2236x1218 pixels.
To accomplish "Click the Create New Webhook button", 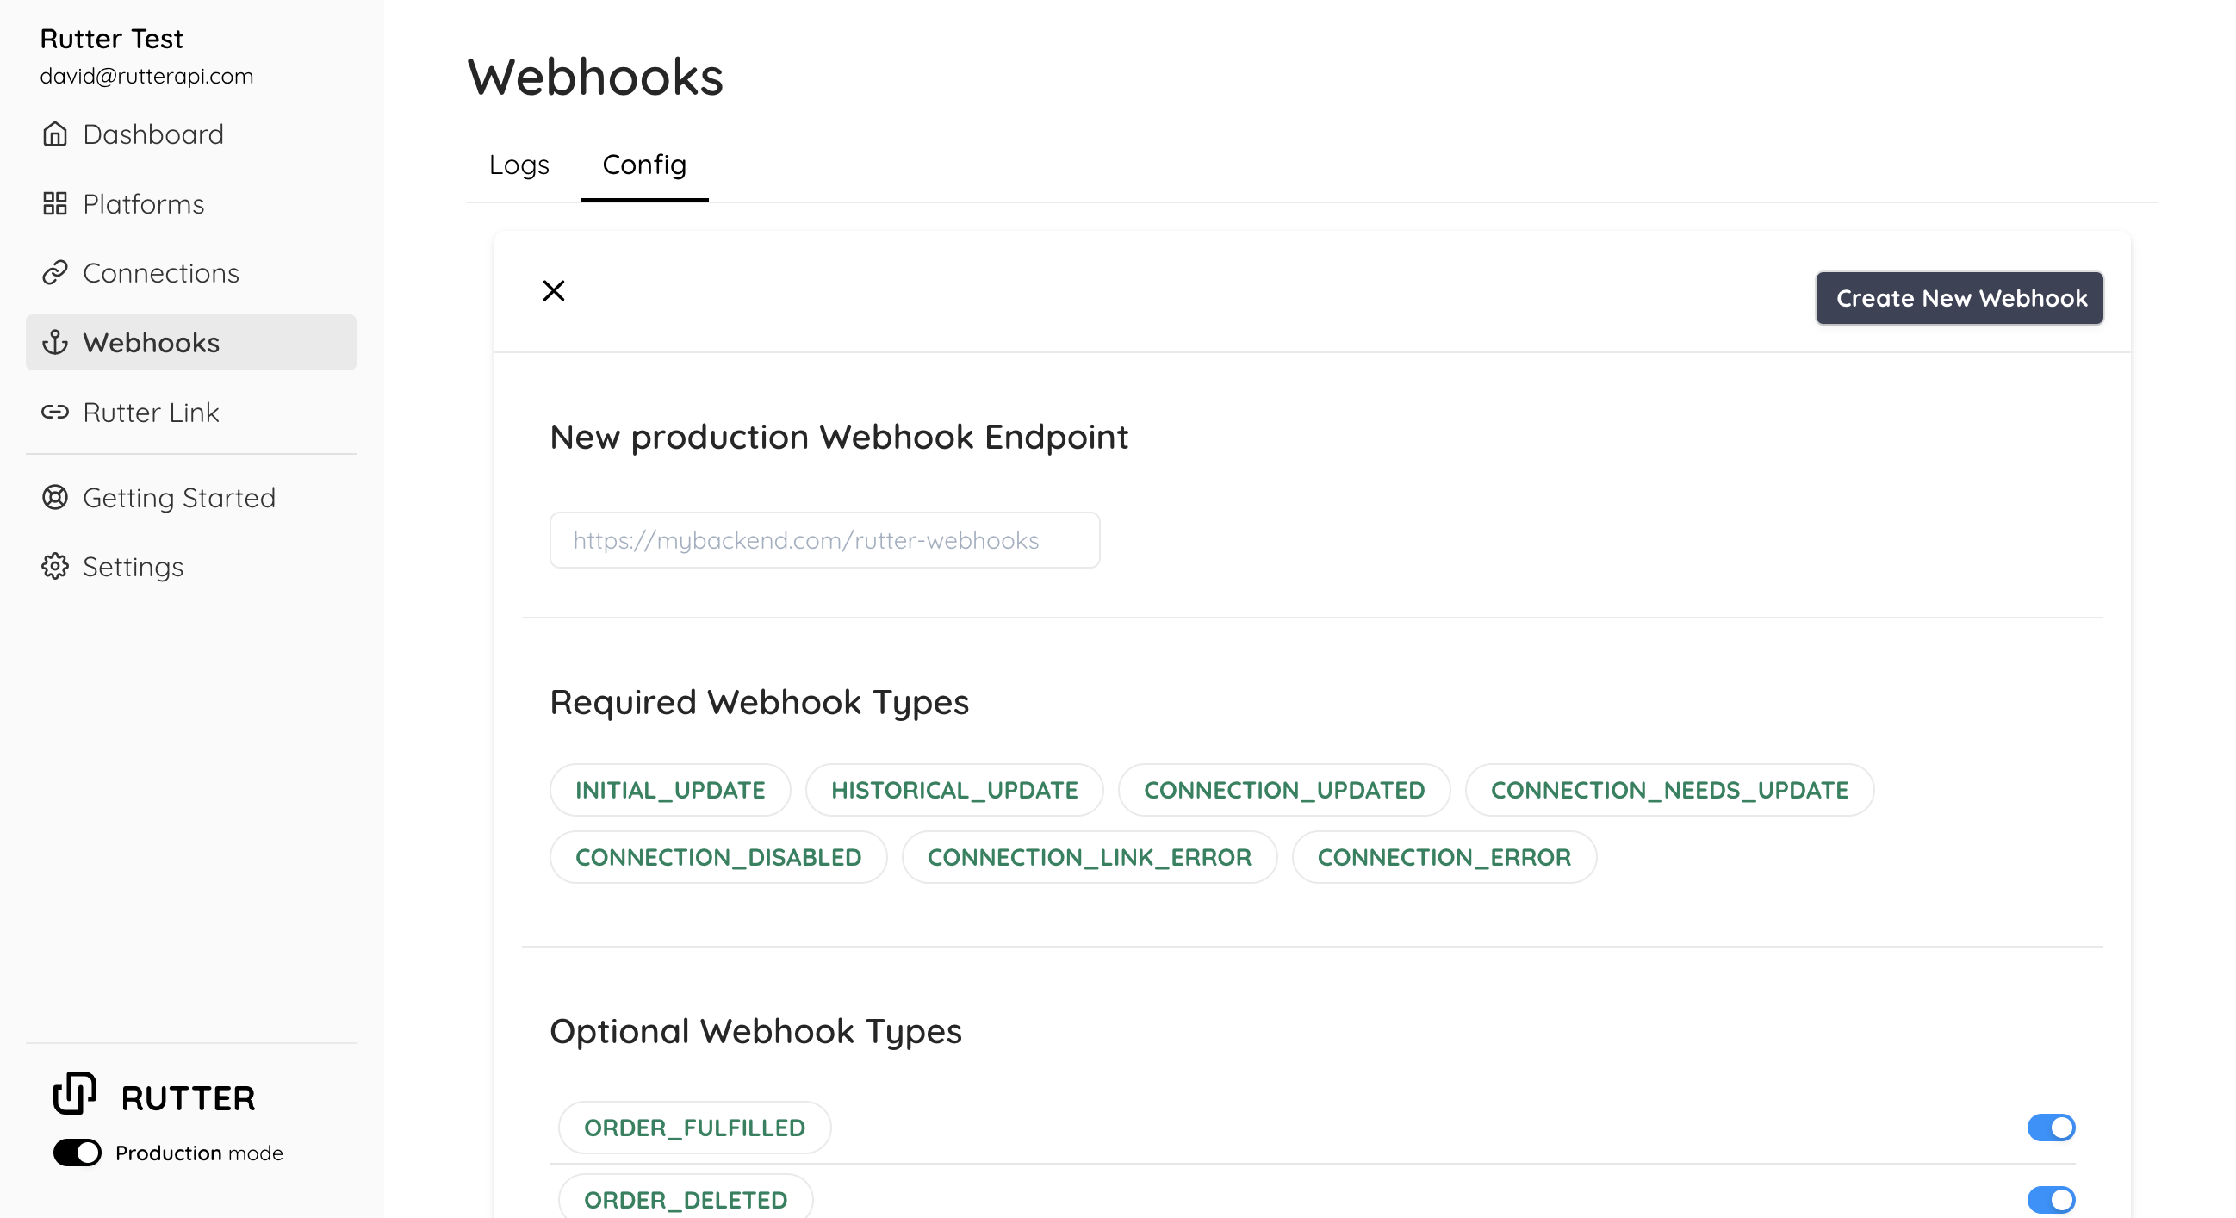I will pos(1960,298).
